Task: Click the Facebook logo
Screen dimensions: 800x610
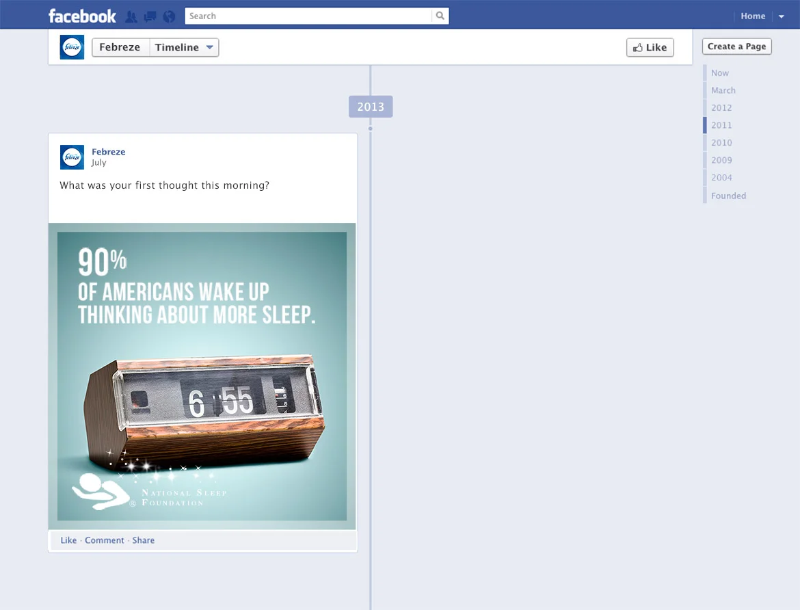Action: (82, 16)
